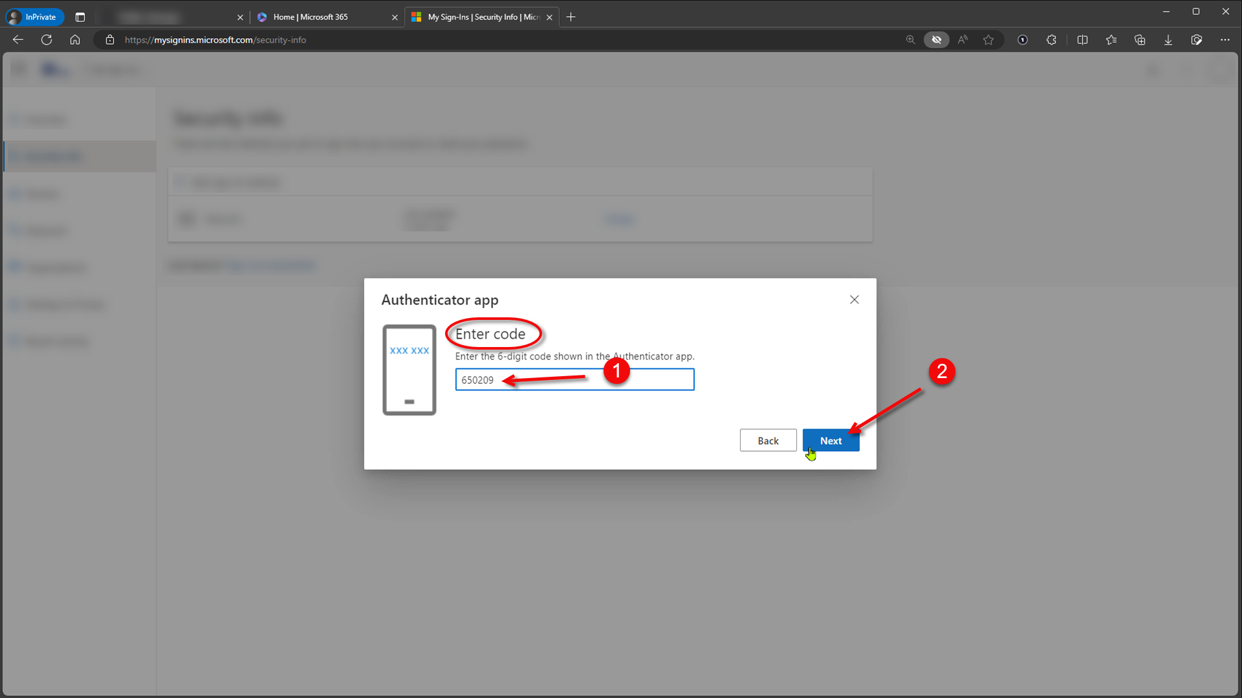
Task: Open the browser home page
Action: (x=75, y=40)
